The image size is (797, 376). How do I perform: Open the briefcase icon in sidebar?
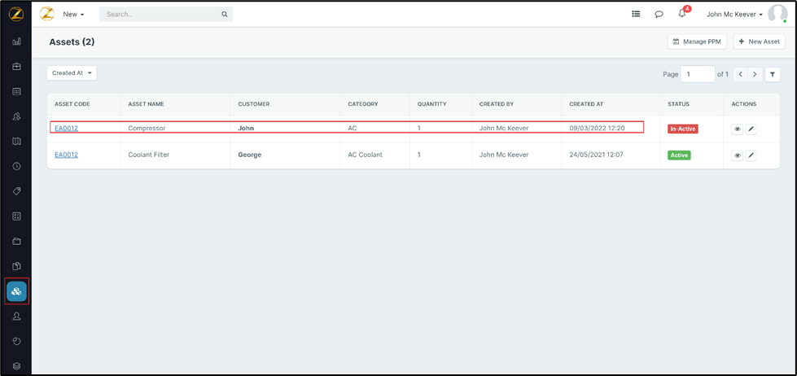pos(16,67)
